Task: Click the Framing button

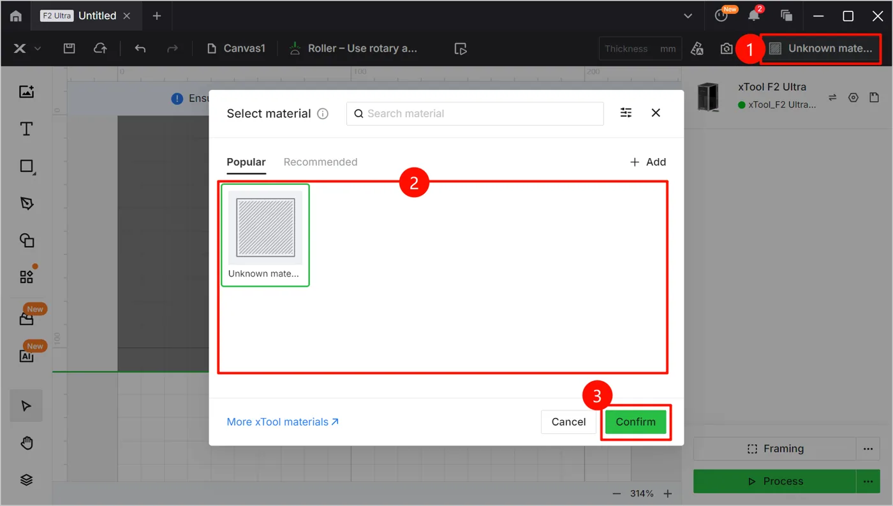Action: click(774, 449)
